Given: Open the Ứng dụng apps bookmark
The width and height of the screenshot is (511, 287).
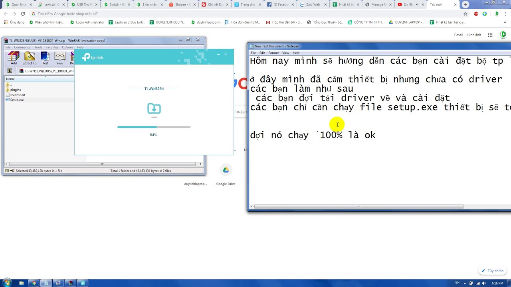Looking at the screenshot, I should [14, 22].
